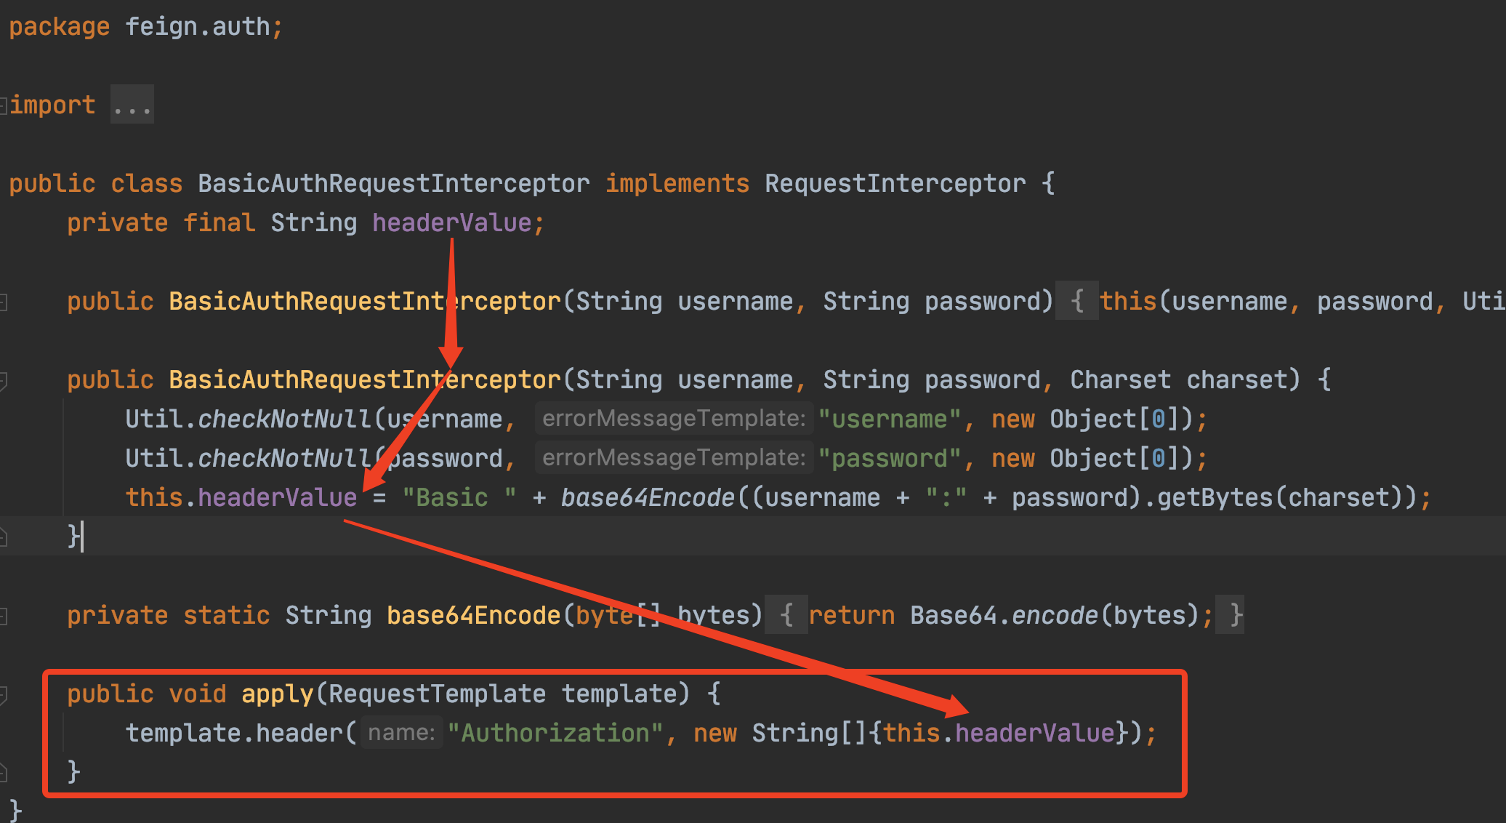Click the headerValue field declaration
The width and height of the screenshot is (1506, 823).
451,223
